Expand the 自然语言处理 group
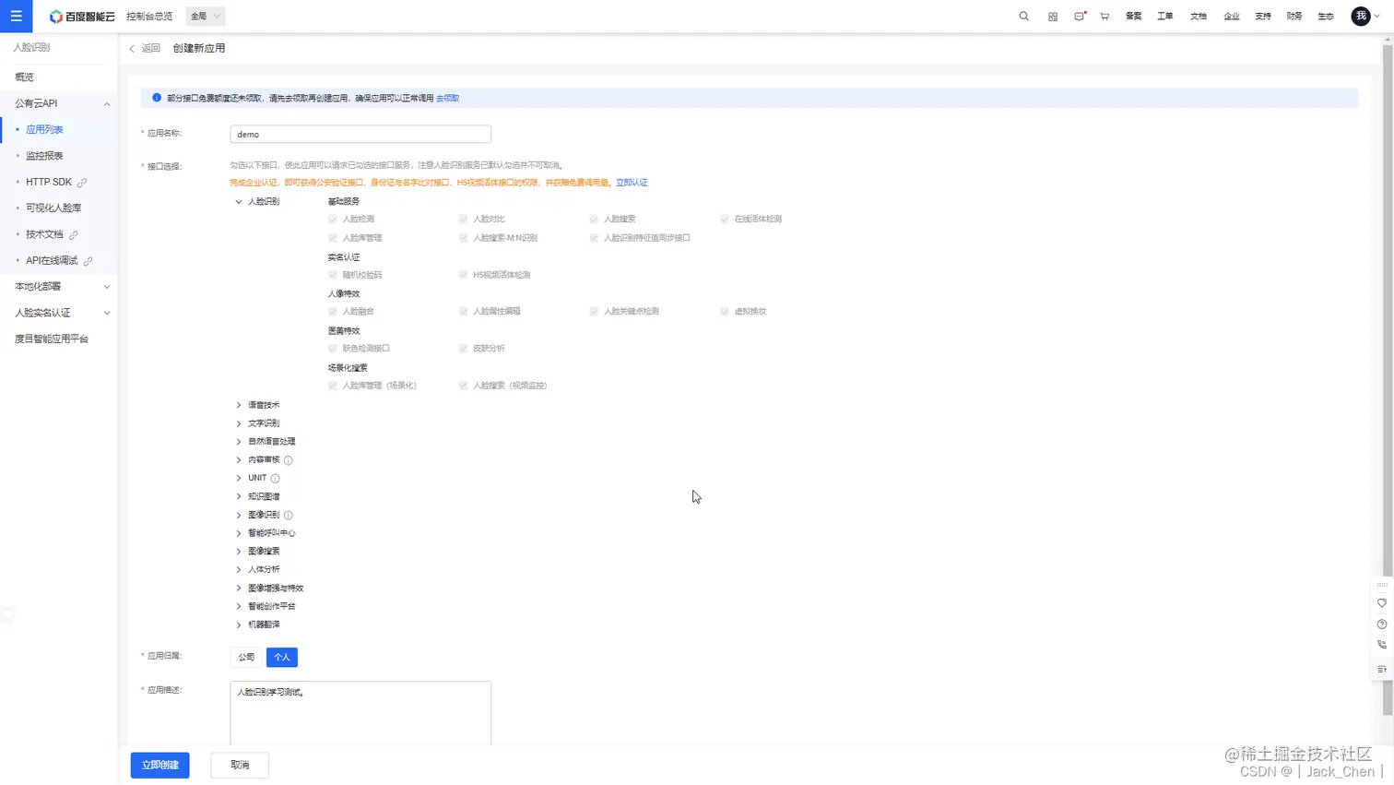 239,442
